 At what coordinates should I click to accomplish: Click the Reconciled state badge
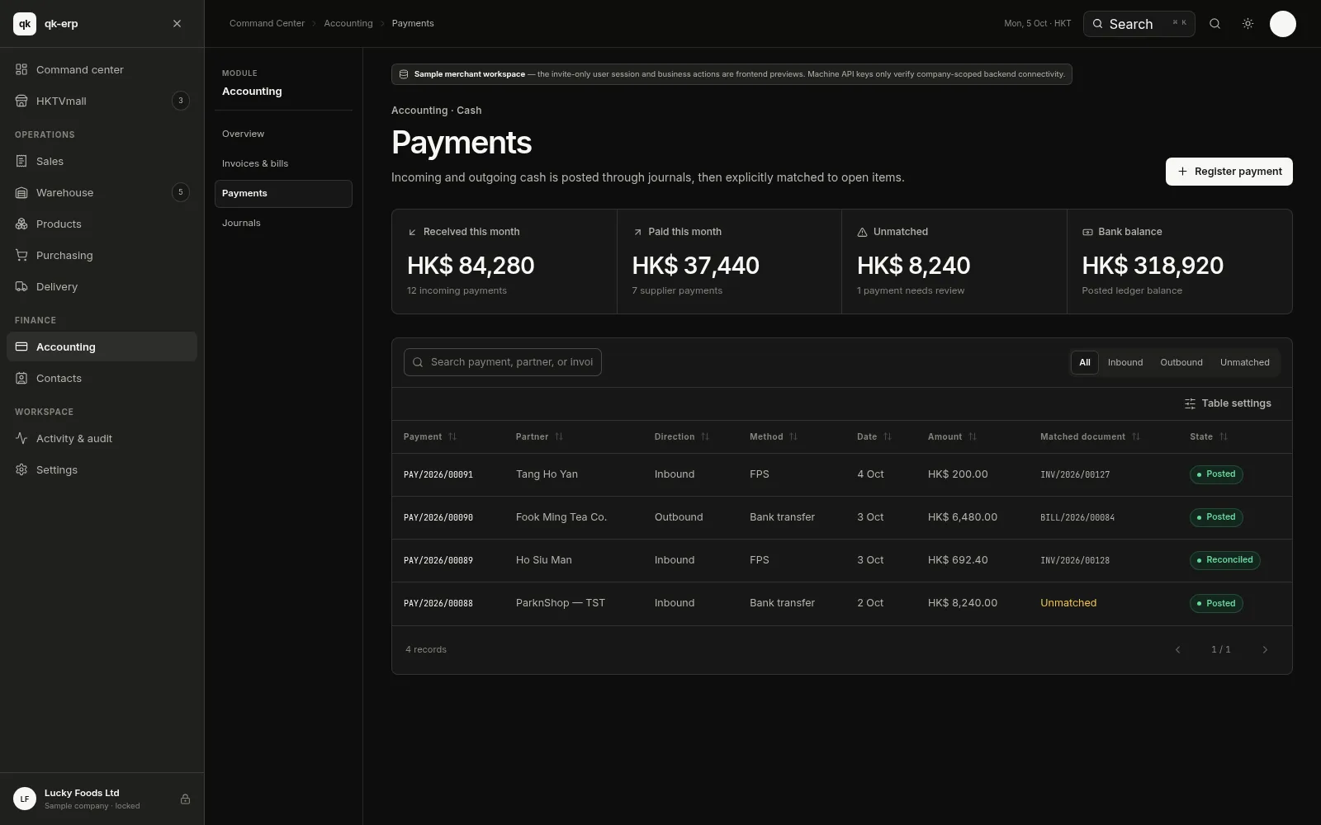(x=1224, y=560)
